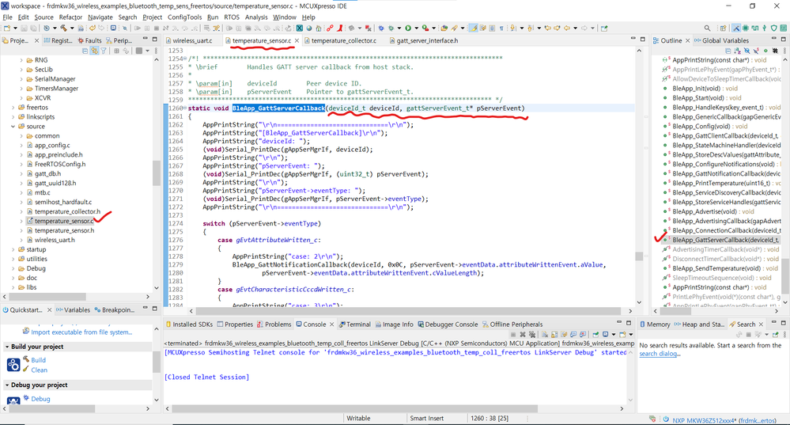The image size is (790, 425).
Task: Click the green chip perspective icon
Action: (745, 28)
